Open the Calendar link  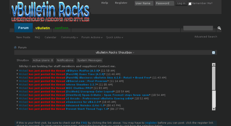[50, 37]
